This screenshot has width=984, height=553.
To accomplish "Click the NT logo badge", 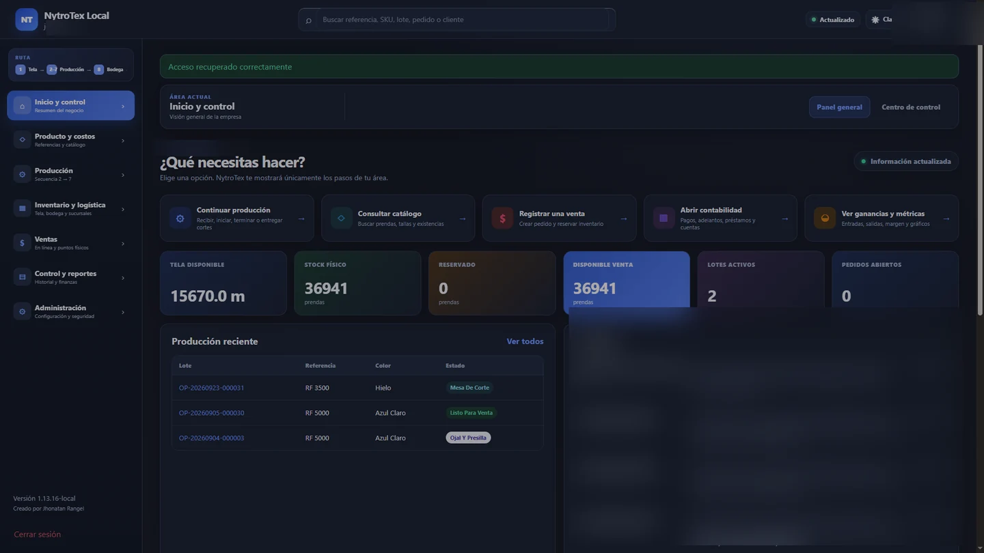I will [x=27, y=20].
